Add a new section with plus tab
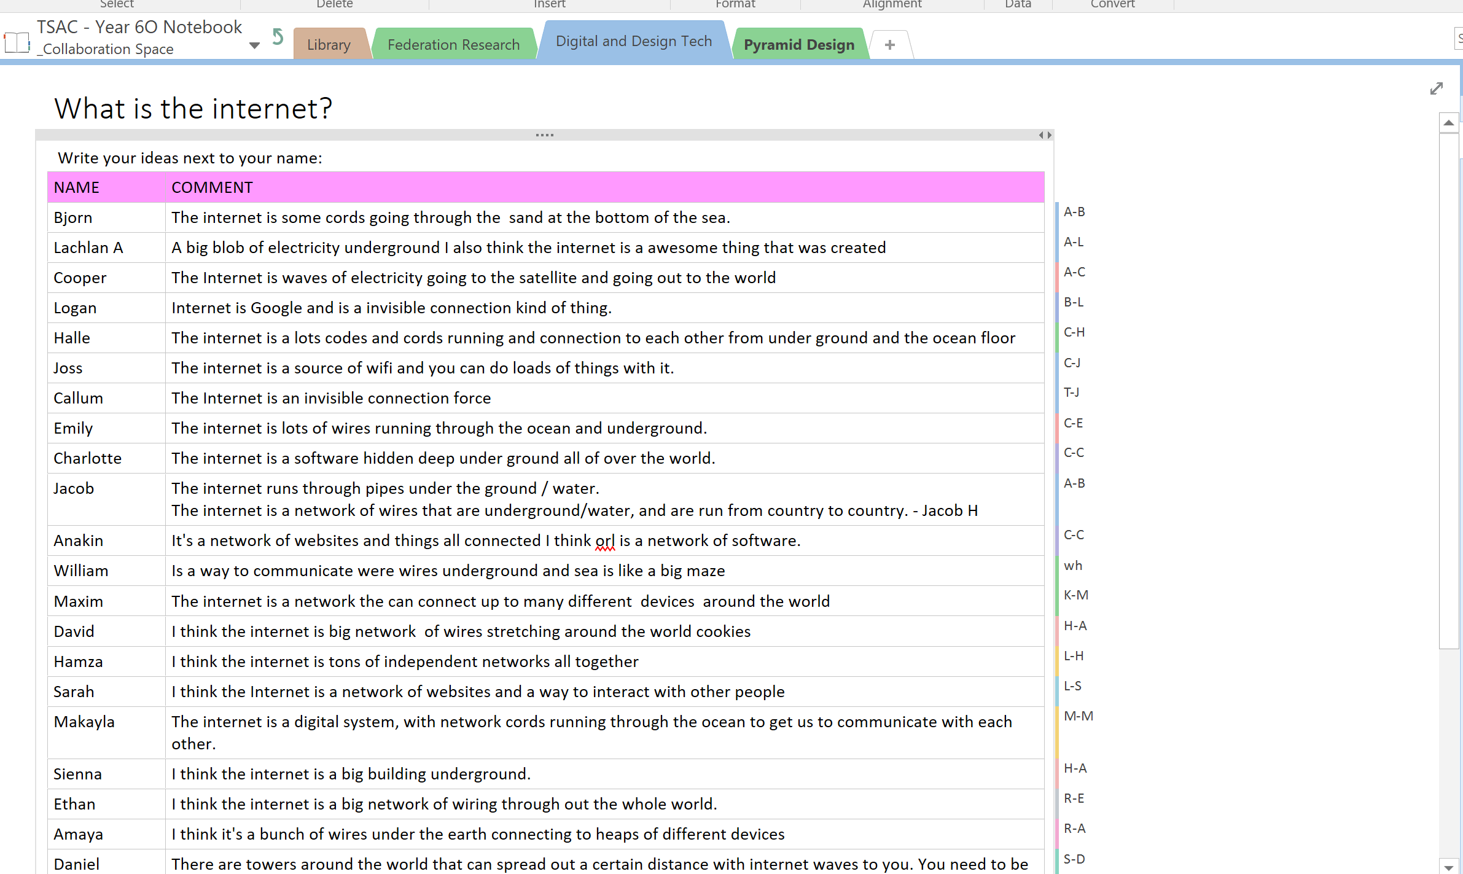1463x874 pixels. [x=889, y=44]
